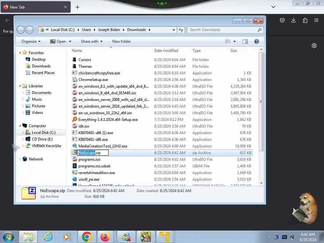
Task: Open the Share with menu
Action: point(92,41)
